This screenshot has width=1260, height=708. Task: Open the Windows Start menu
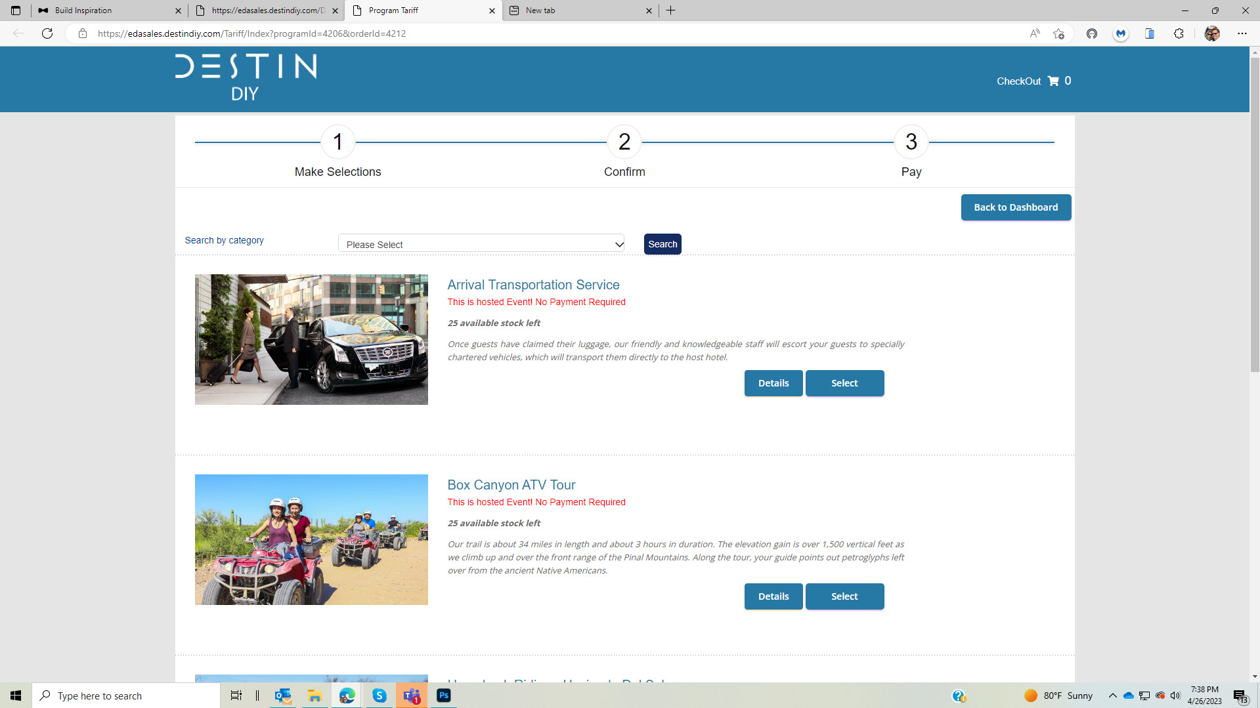coord(16,696)
